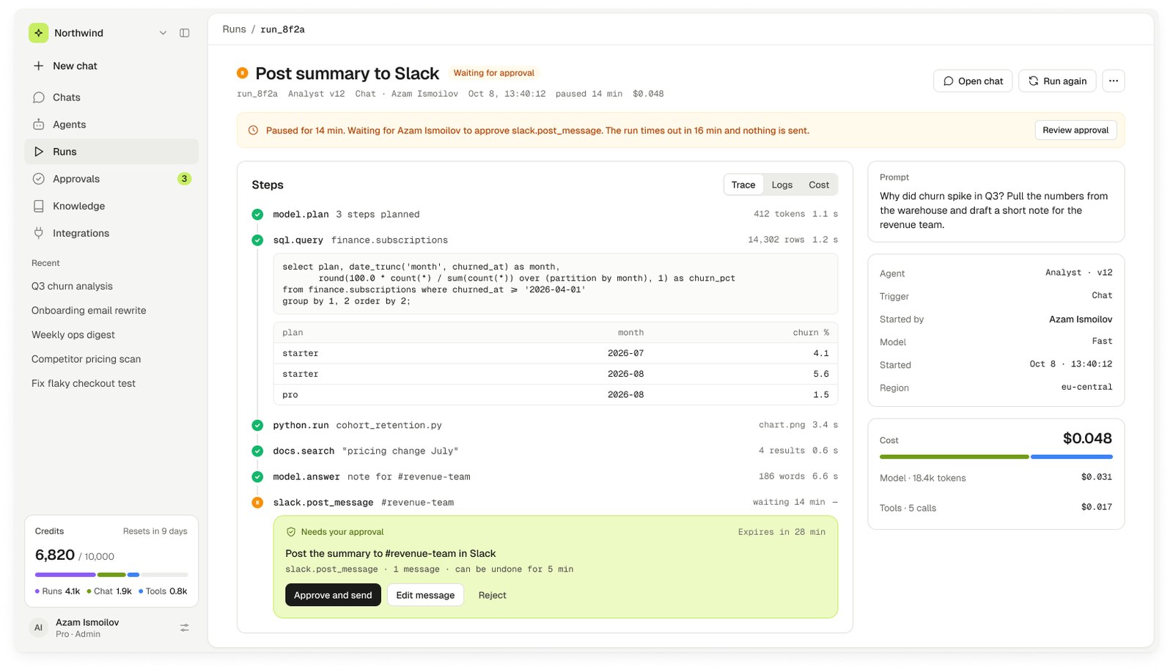Open the Weekly ops digest recent item
Screen dimensions: 1173x672
73,335
